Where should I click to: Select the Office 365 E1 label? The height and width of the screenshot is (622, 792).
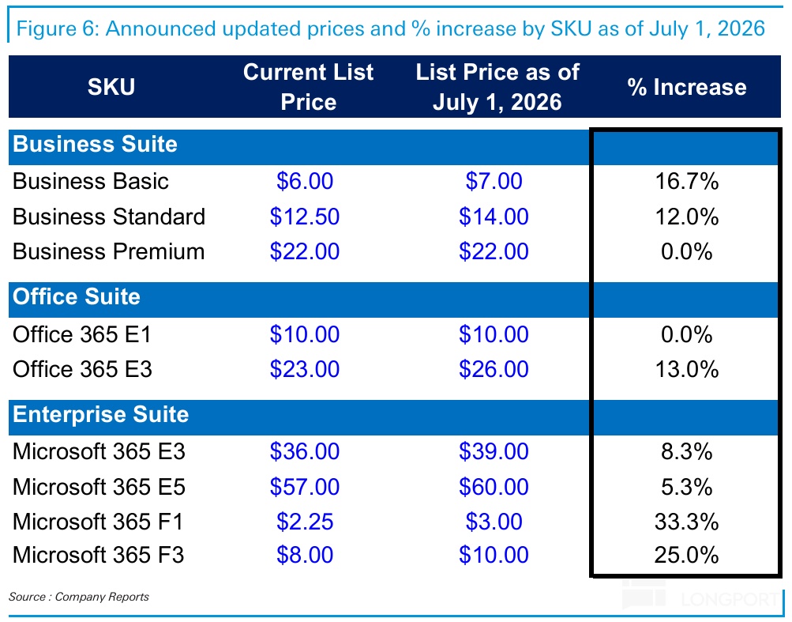click(x=82, y=334)
